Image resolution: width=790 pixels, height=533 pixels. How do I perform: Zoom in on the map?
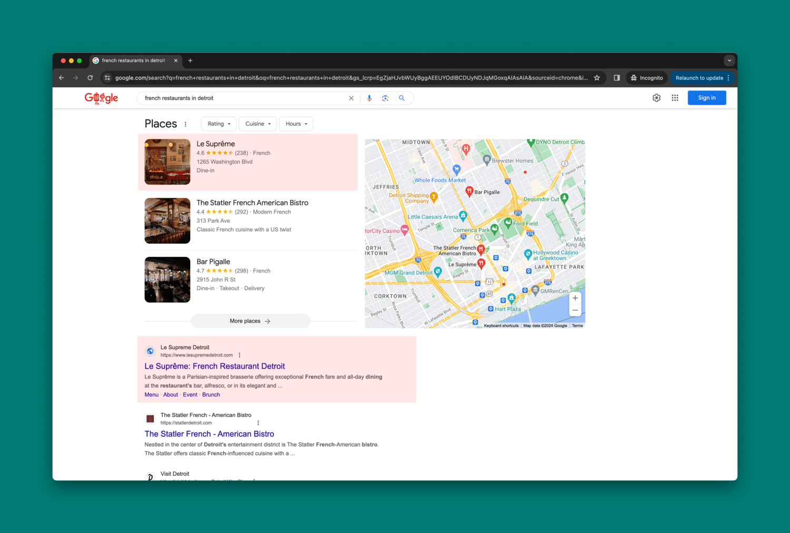pyautogui.click(x=575, y=298)
